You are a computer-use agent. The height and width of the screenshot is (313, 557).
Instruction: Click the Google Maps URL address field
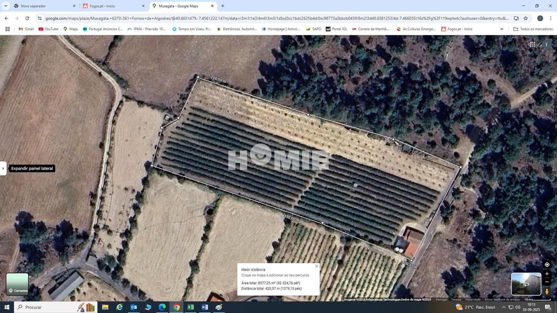[277, 18]
